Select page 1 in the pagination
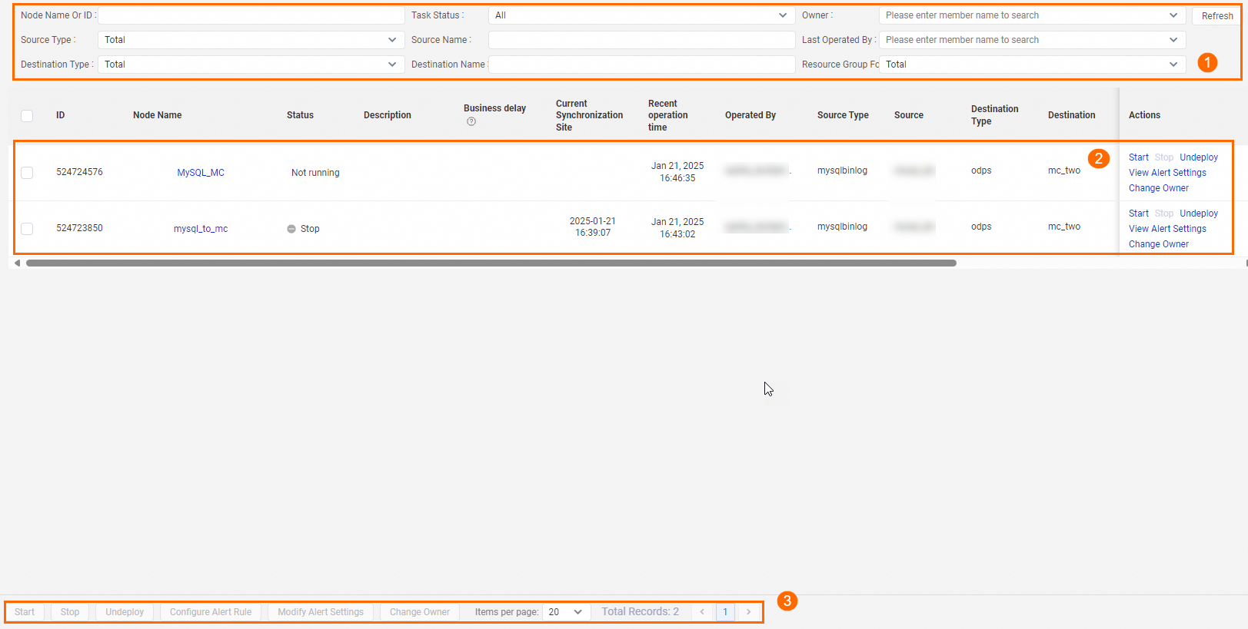1248x629 pixels. [x=725, y=612]
